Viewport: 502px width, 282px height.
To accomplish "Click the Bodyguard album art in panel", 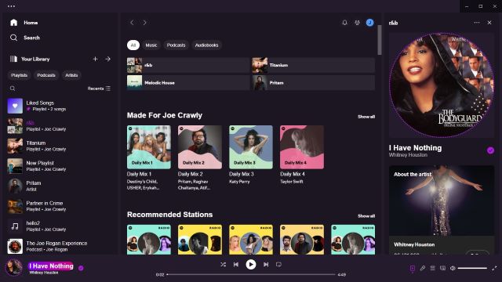I will tap(442, 85).
